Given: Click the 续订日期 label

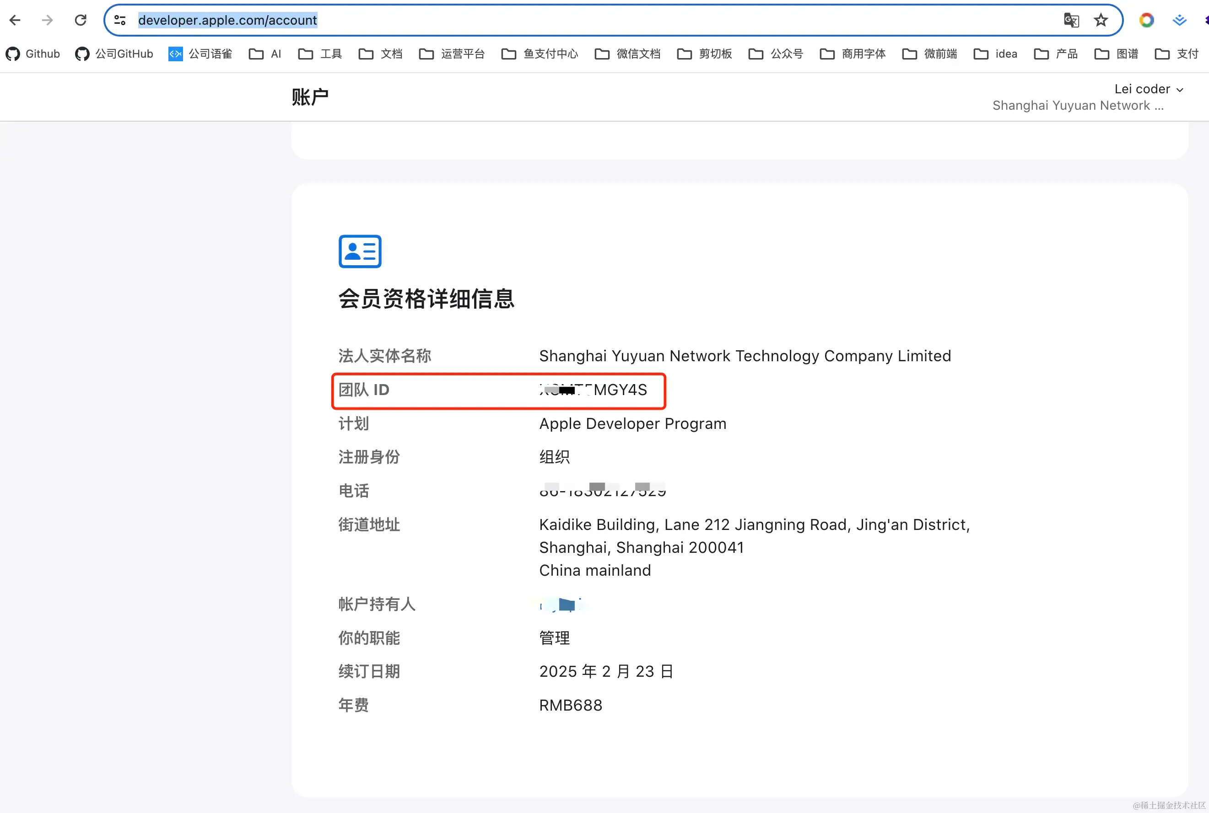Looking at the screenshot, I should click(369, 672).
